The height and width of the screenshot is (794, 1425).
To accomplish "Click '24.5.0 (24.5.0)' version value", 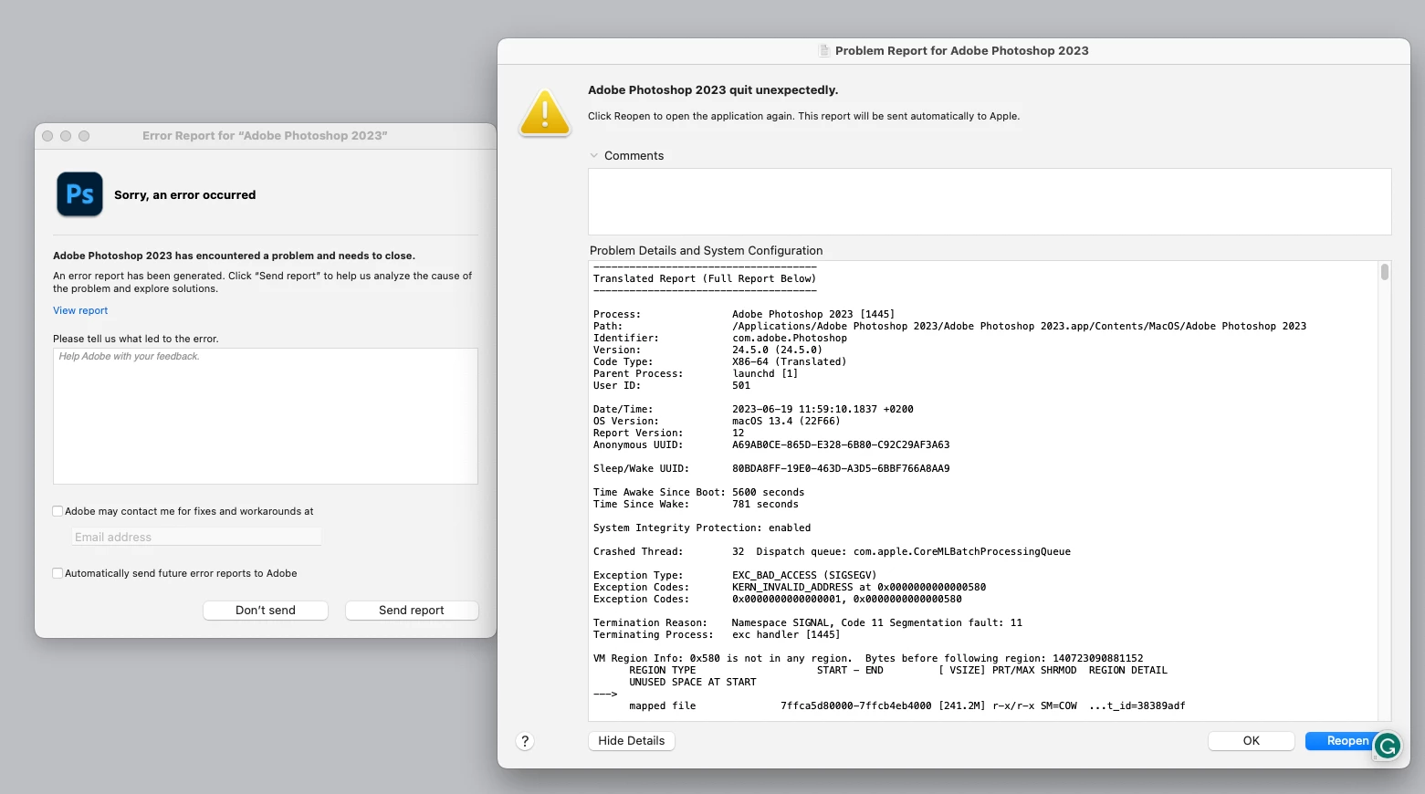I will (x=777, y=350).
